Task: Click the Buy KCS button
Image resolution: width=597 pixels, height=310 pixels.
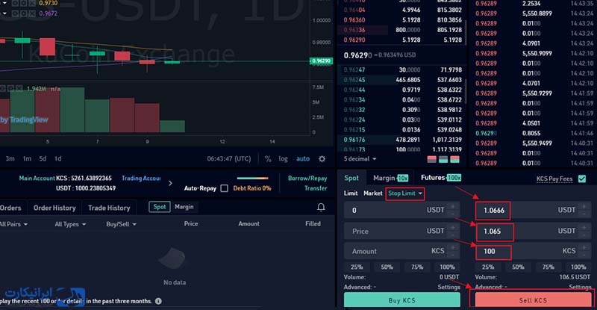Action: coord(402,300)
